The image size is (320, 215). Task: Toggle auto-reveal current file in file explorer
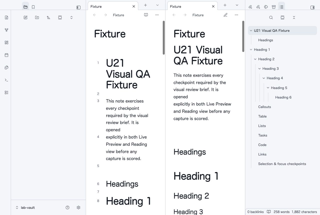tap(60, 17)
